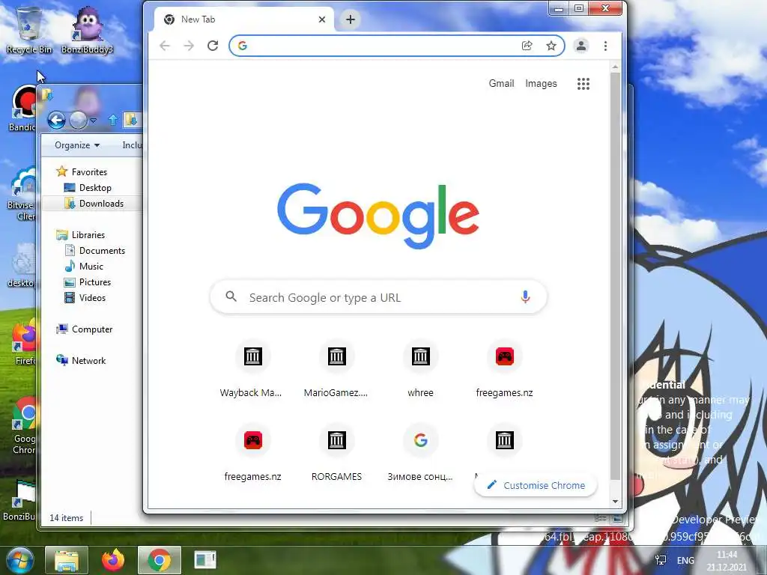This screenshot has height=575, width=767.
Task: Open File Explorer from the taskbar
Action: coord(67,560)
